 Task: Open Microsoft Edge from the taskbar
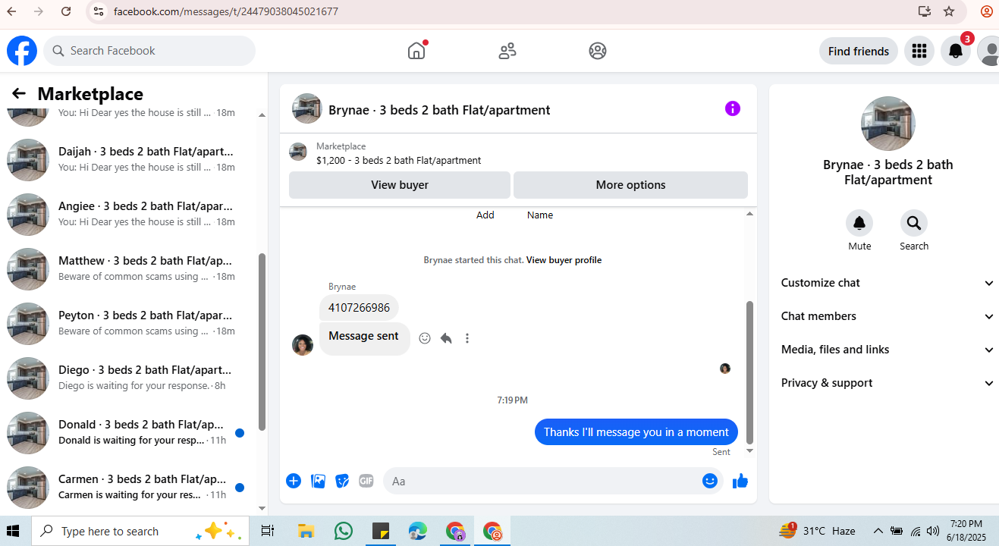coord(417,531)
